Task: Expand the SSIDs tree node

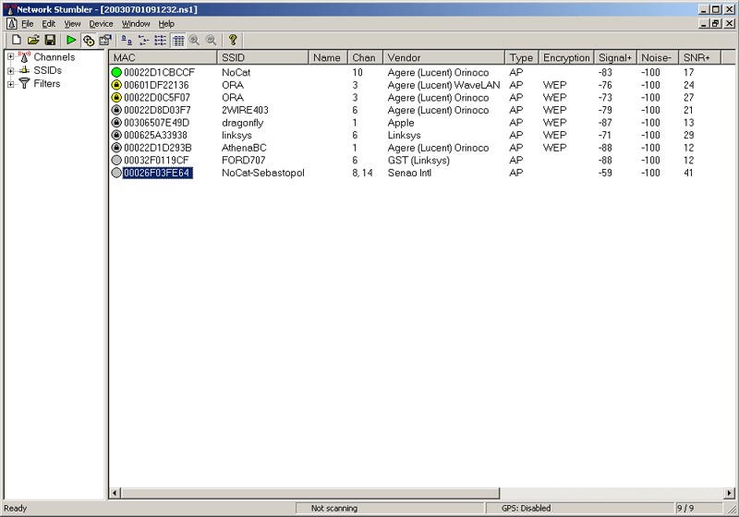Action: 10,70
